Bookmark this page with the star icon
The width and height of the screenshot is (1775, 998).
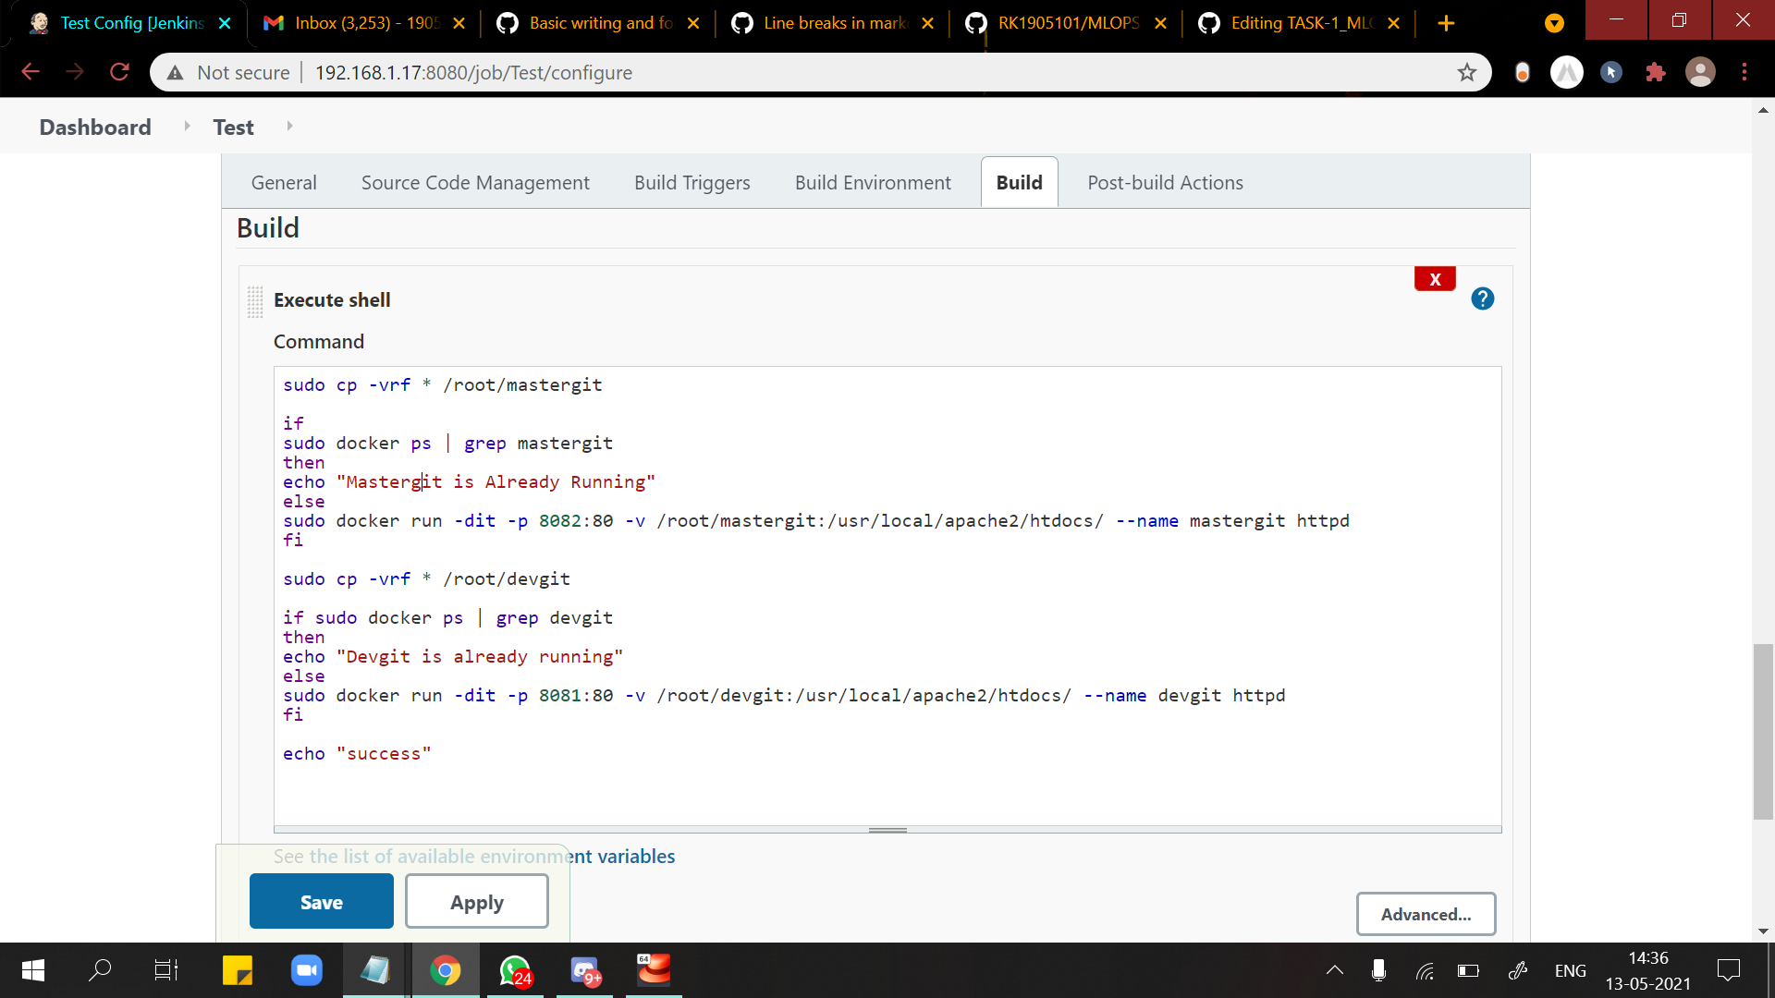(1466, 72)
